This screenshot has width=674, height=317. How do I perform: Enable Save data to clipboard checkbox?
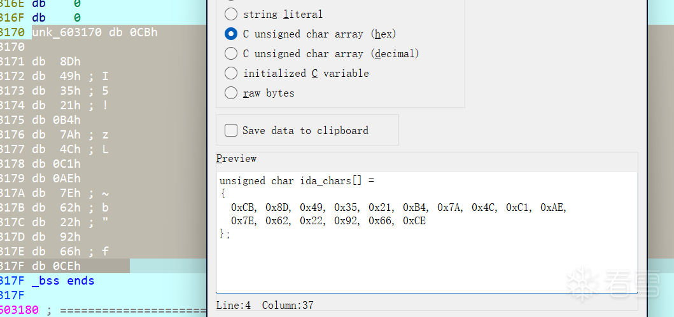tap(231, 130)
